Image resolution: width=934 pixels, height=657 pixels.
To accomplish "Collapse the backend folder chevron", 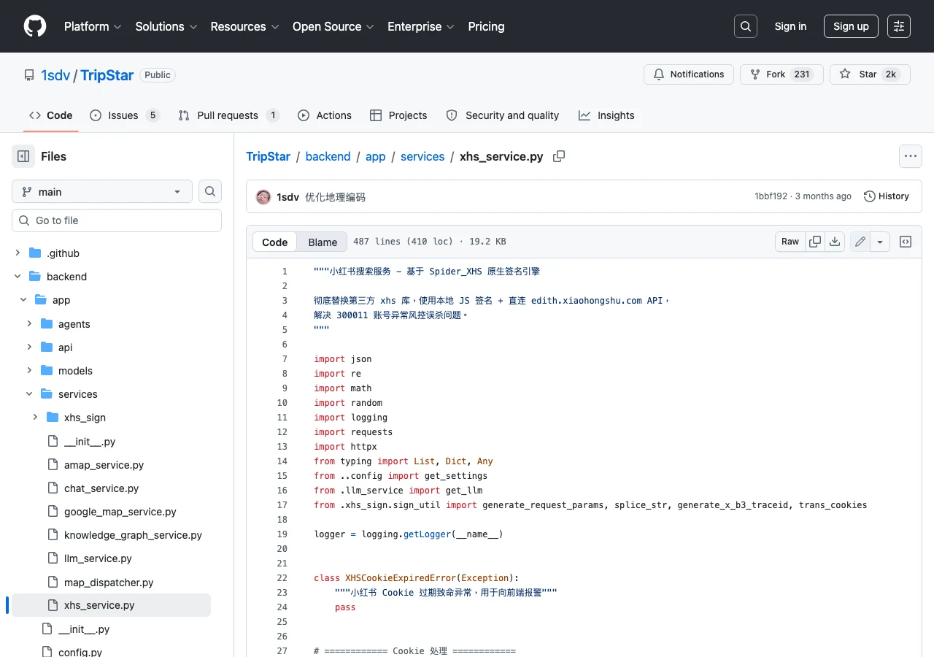I will pyautogui.click(x=18, y=277).
